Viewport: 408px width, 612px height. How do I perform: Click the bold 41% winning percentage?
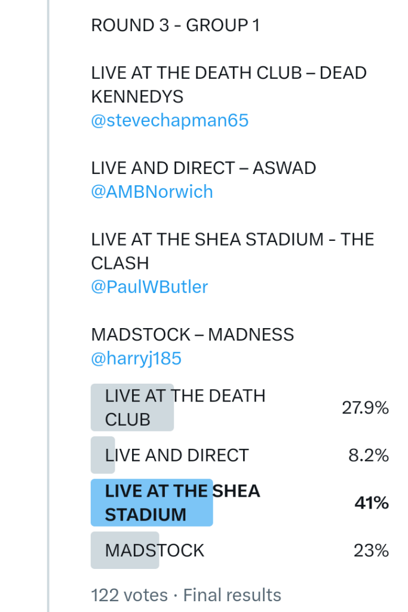(x=372, y=503)
